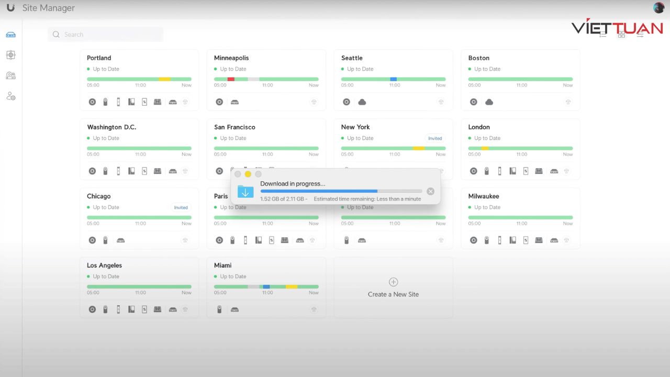Open Protect camera icon in Miami card
The image size is (670, 377).
[219, 309]
